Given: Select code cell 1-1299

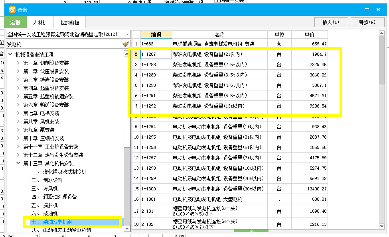Looking at the screenshot, I should [156, 178].
